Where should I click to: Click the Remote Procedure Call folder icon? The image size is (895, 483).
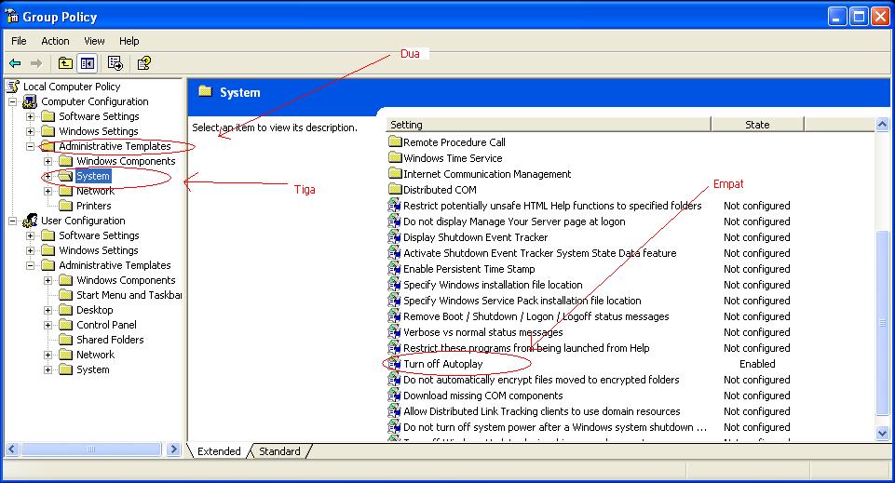click(395, 141)
